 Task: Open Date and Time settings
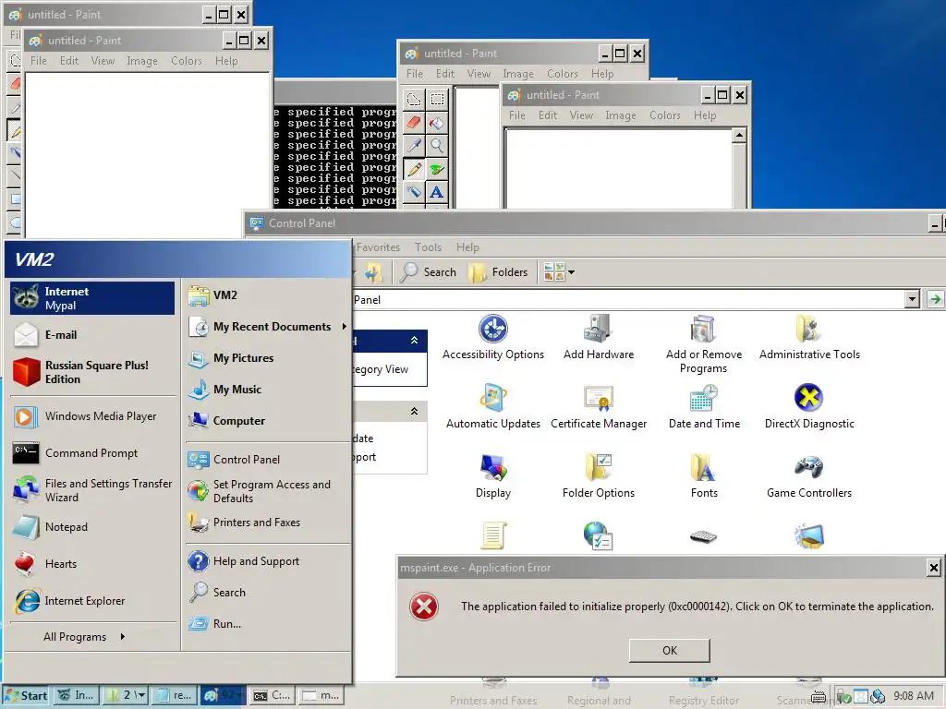pyautogui.click(x=704, y=407)
